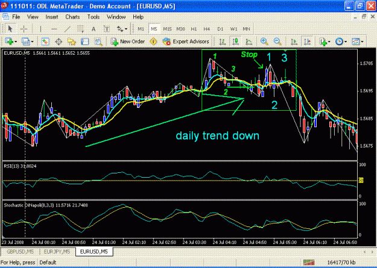Switch chart to candlesticks mode
The height and width of the screenshot is (268, 377).
236,42
